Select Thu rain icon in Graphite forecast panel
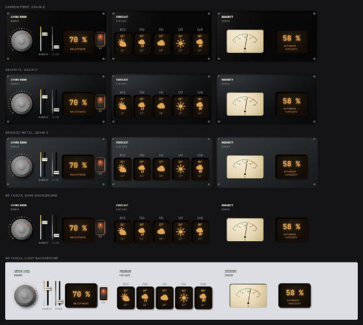 (x=142, y=107)
